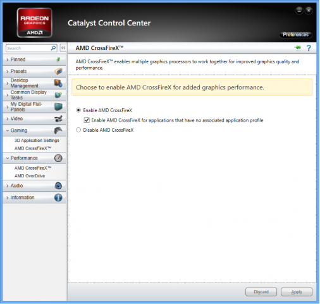The width and height of the screenshot is (320, 304).
Task: Open AMD OverDrive page
Action: tap(30, 176)
